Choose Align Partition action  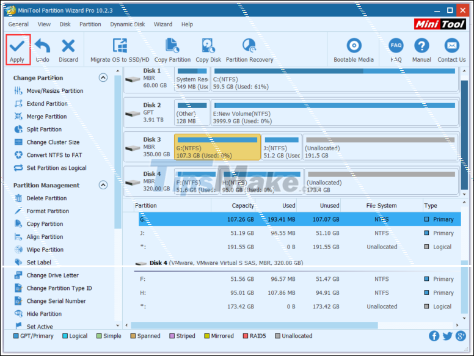coord(38,237)
